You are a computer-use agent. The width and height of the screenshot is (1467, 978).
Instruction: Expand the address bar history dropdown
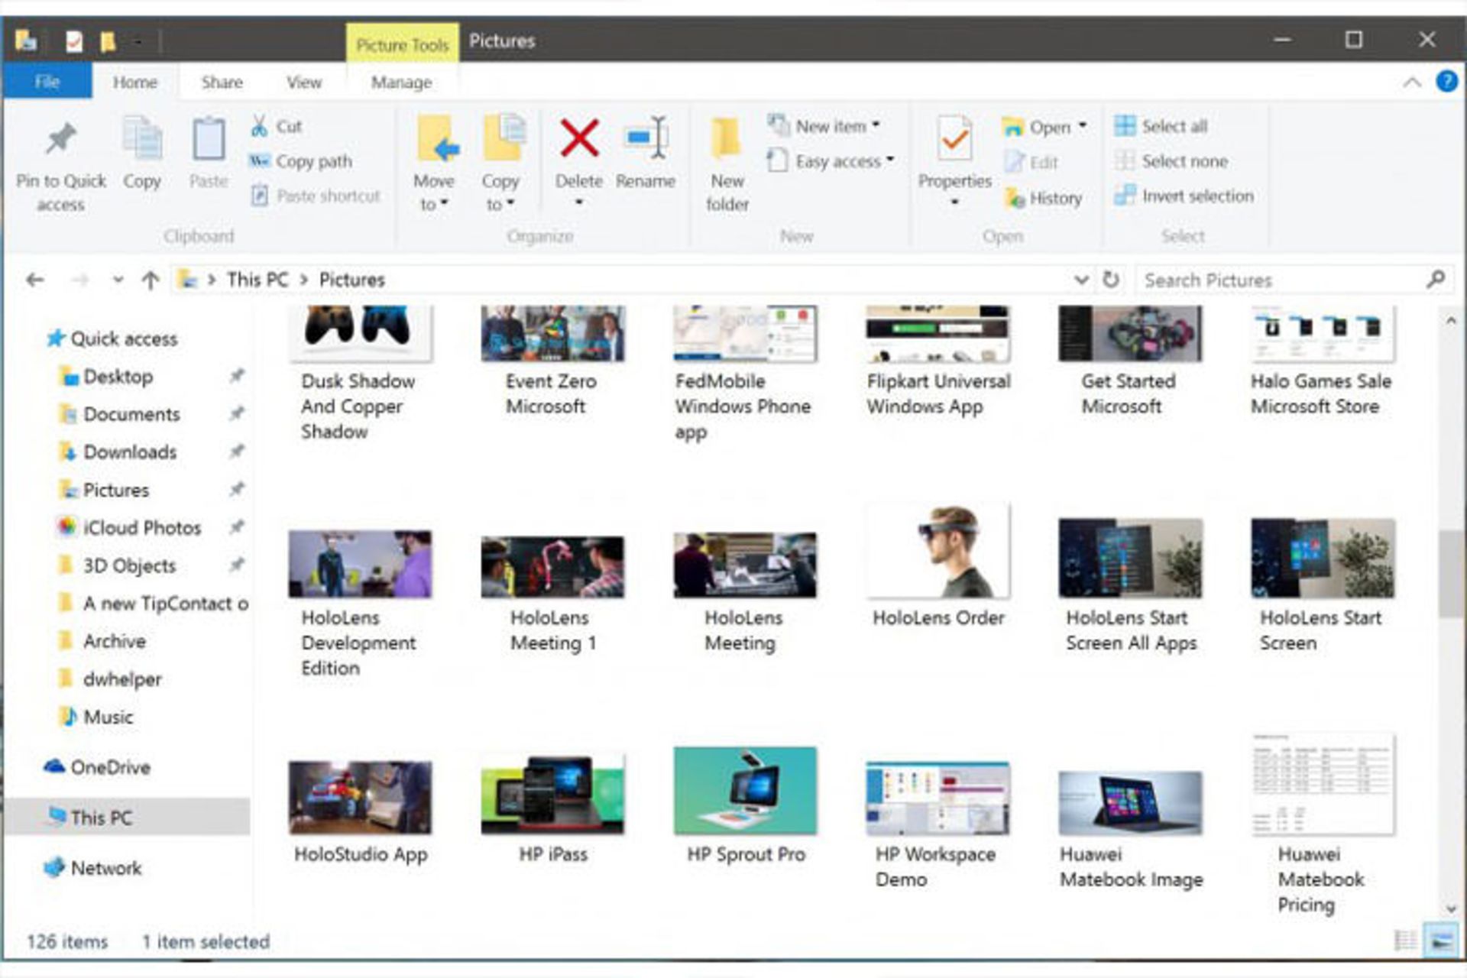(x=1081, y=280)
